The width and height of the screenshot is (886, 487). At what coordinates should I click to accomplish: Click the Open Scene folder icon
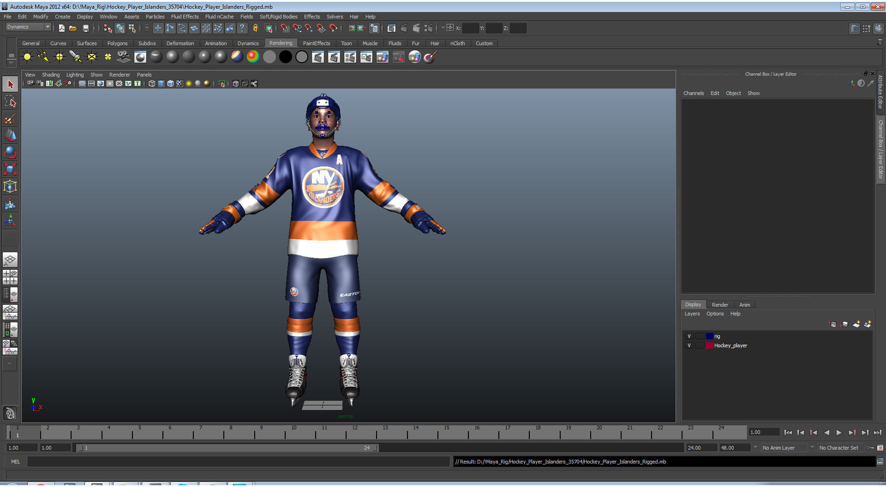[73, 28]
